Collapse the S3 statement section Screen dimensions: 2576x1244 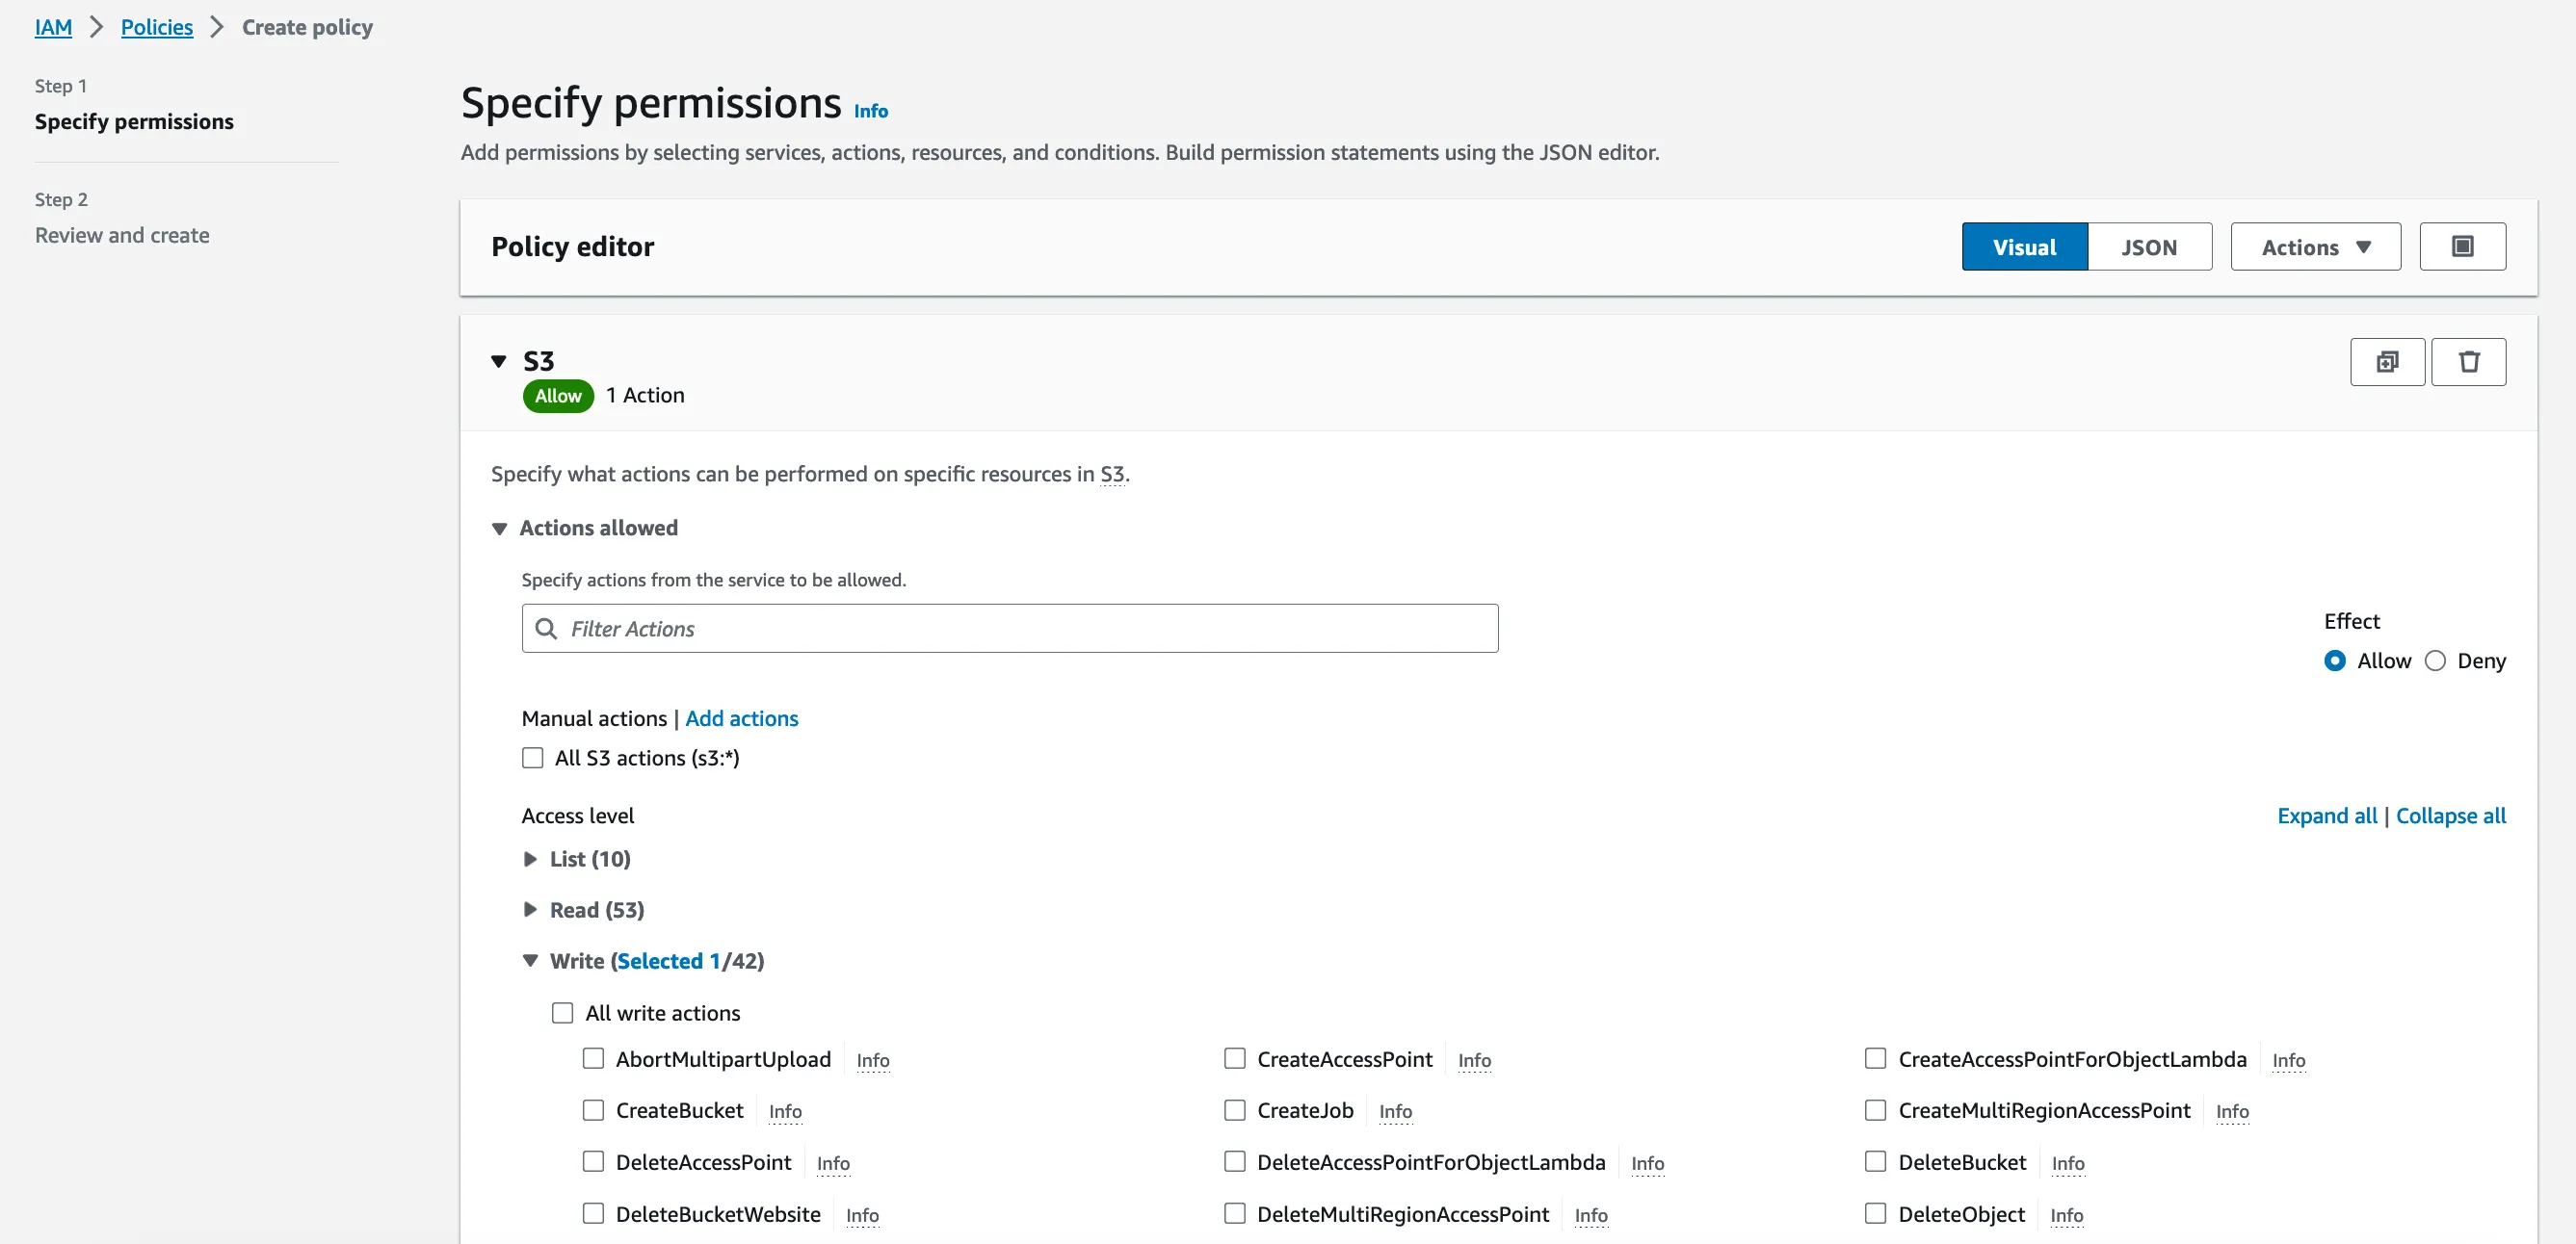499,362
